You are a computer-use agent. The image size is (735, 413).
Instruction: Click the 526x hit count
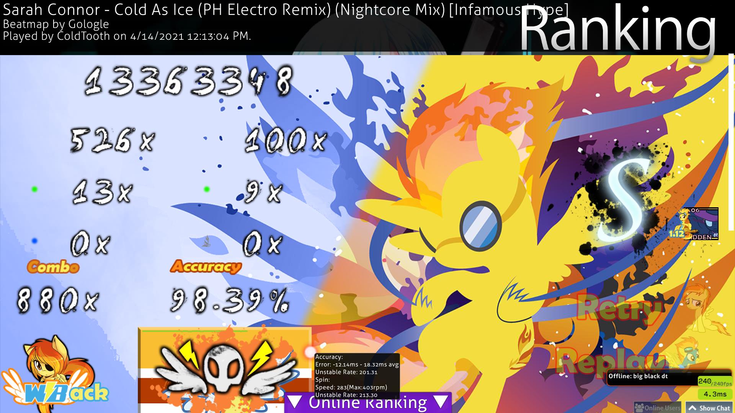(113, 140)
